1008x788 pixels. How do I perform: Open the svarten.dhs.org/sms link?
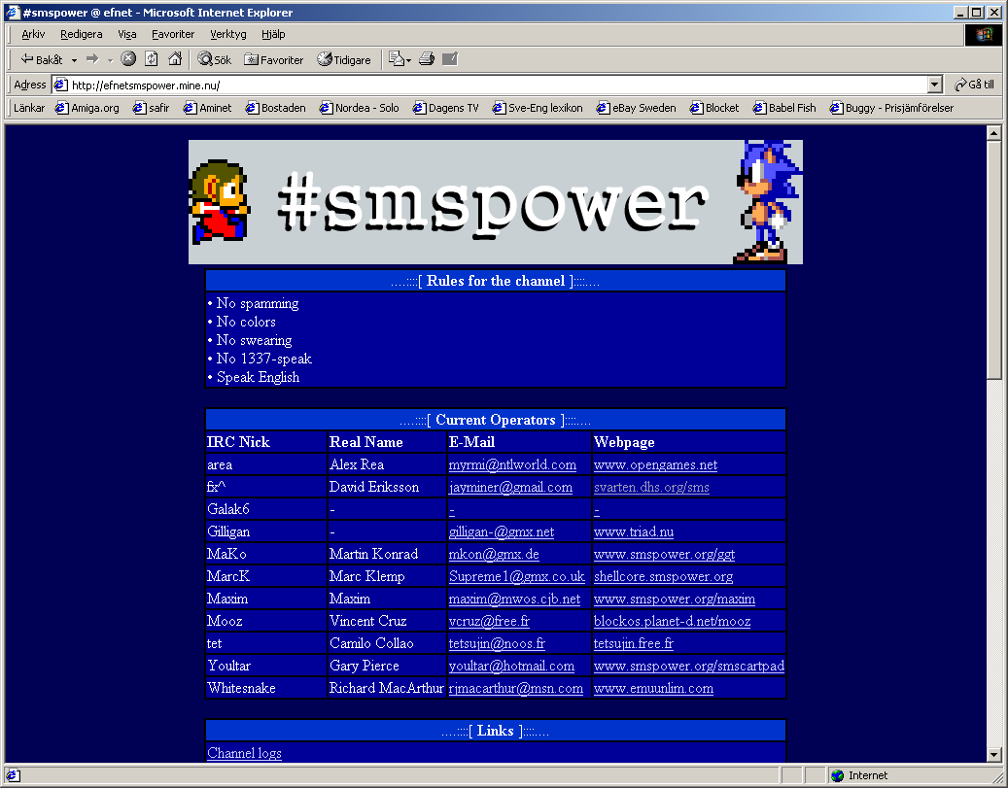click(x=651, y=487)
